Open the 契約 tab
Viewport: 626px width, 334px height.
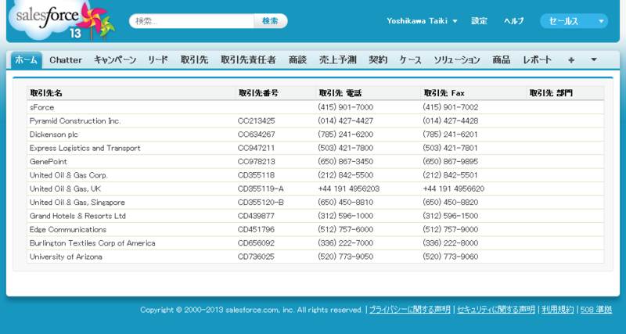coord(378,60)
